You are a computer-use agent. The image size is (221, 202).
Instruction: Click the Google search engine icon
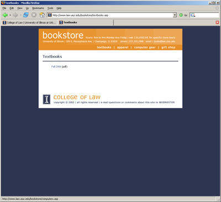[x=193, y=15]
